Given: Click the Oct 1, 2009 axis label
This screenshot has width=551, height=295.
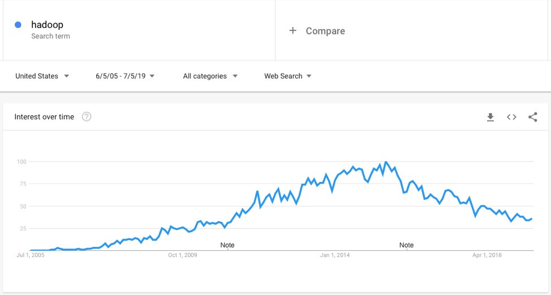Looking at the screenshot, I should (x=183, y=255).
